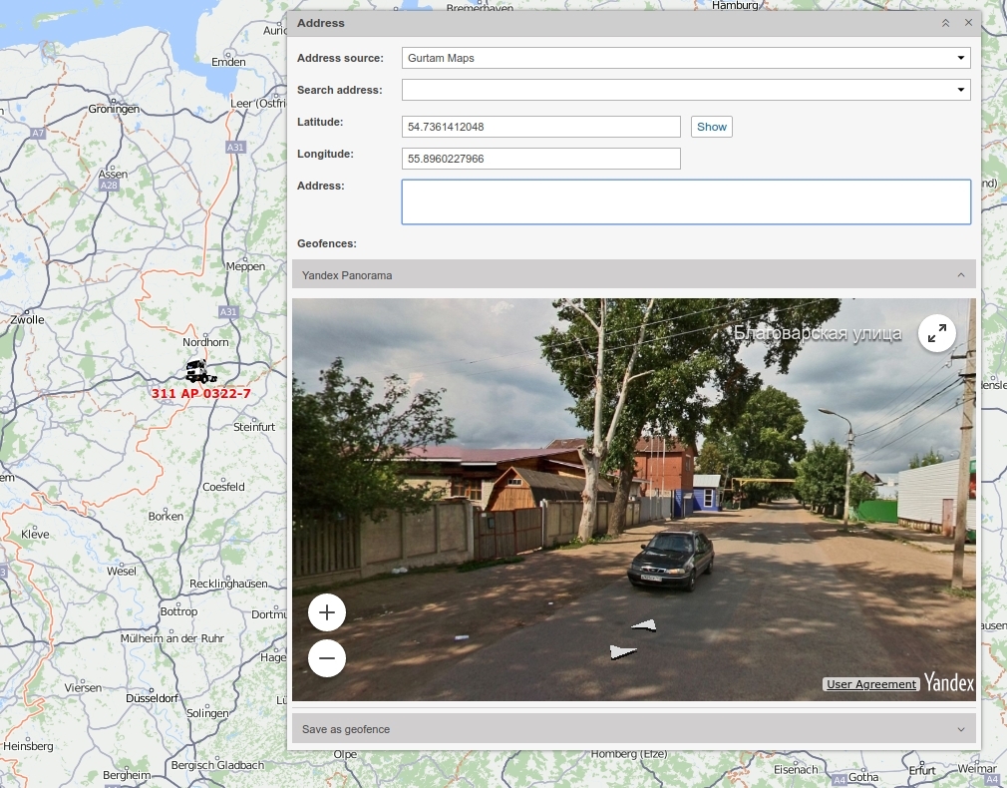The image size is (1007, 788).
Task: Click inside the Longitude input field
Action: [x=540, y=159]
